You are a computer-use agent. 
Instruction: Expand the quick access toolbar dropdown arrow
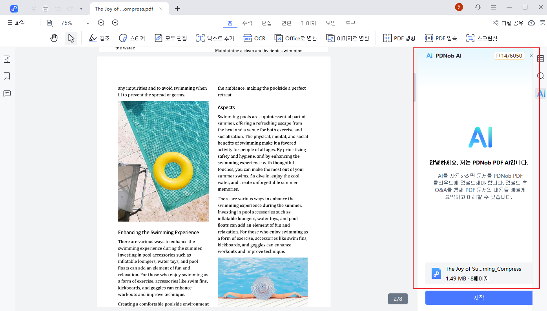(x=81, y=9)
